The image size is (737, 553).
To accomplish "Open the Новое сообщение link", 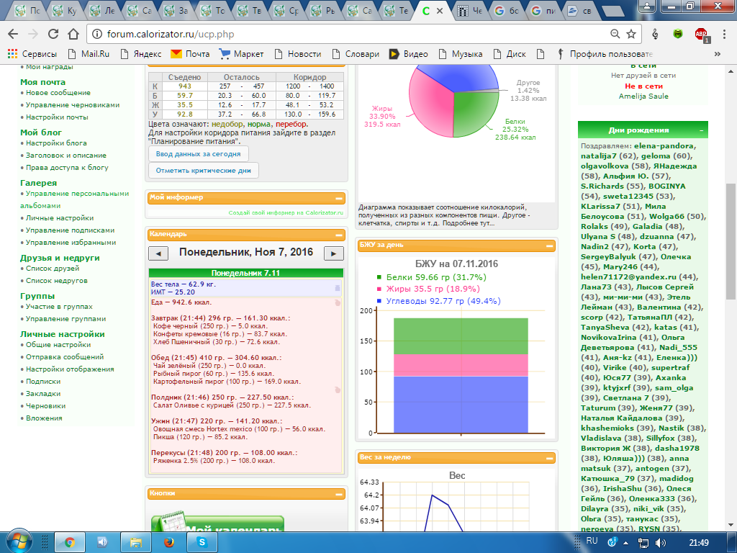I will [58, 93].
